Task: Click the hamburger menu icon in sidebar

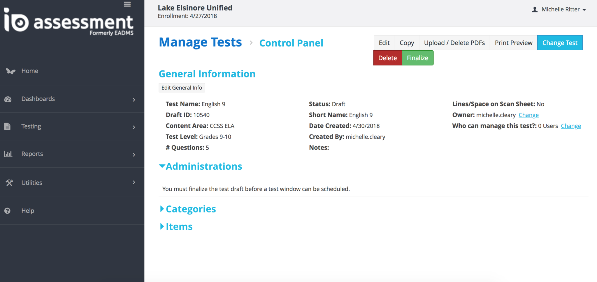Action: point(127,4)
